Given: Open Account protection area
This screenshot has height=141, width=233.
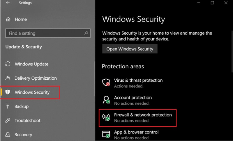Looking at the screenshot, I should (133, 98).
